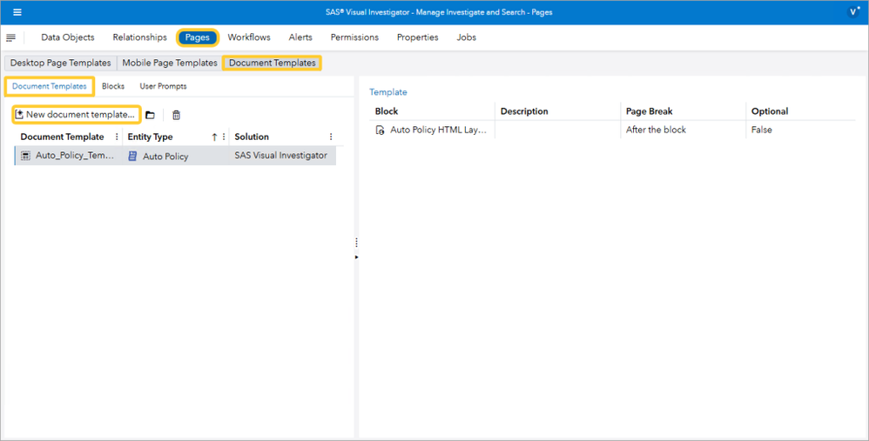Screen dimensions: 869x441
Task: Click the trash delete icon
Action: pyautogui.click(x=176, y=115)
